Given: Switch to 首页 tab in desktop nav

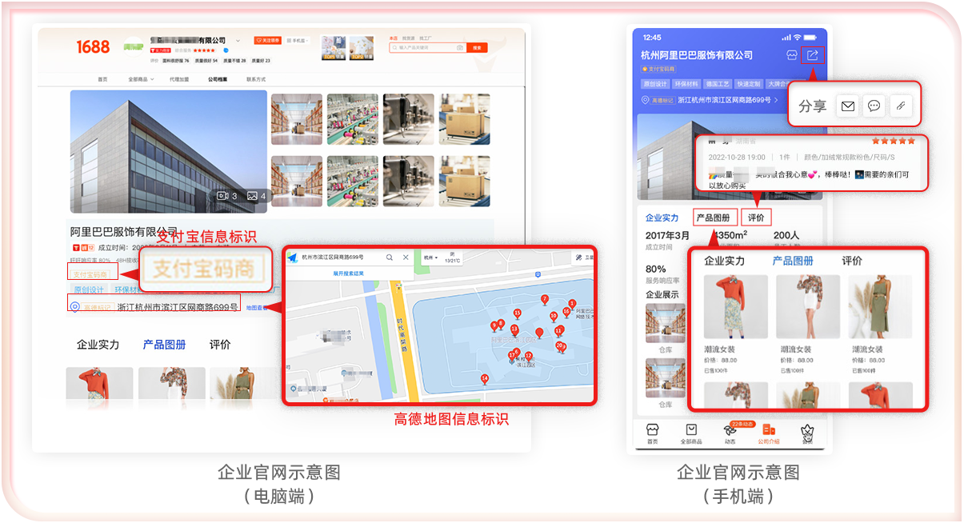Looking at the screenshot, I should 102,79.
